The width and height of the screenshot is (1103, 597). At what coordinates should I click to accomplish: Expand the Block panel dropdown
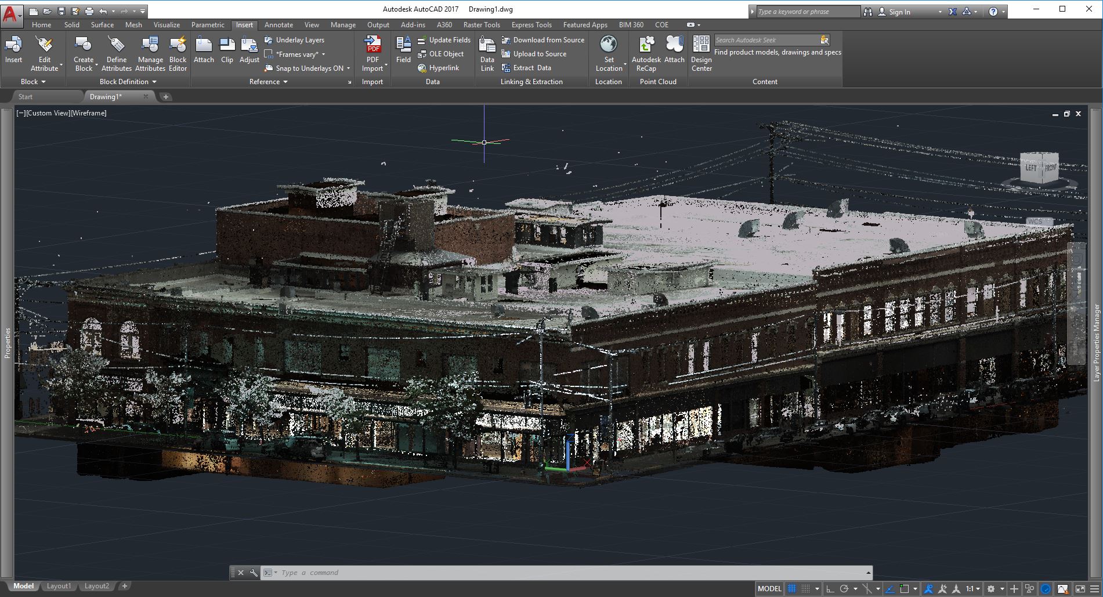point(33,82)
